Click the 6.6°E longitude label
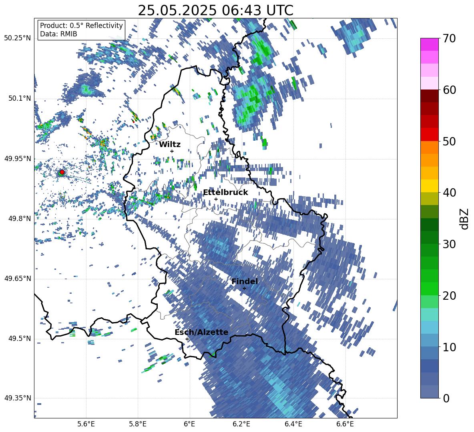 coord(345,424)
